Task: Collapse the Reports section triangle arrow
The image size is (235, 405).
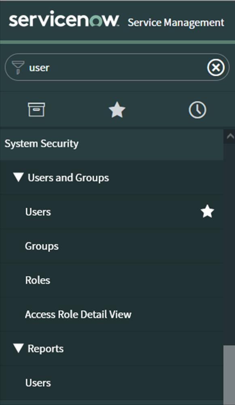Action: 19,348
